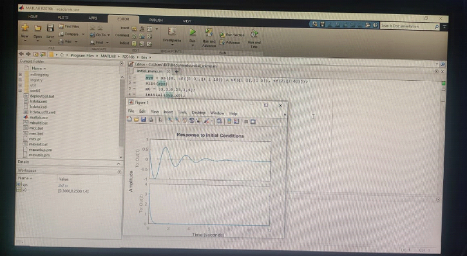467x256 pixels.
Task: Switch to the PLOTS tab
Action: pyautogui.click(x=63, y=18)
